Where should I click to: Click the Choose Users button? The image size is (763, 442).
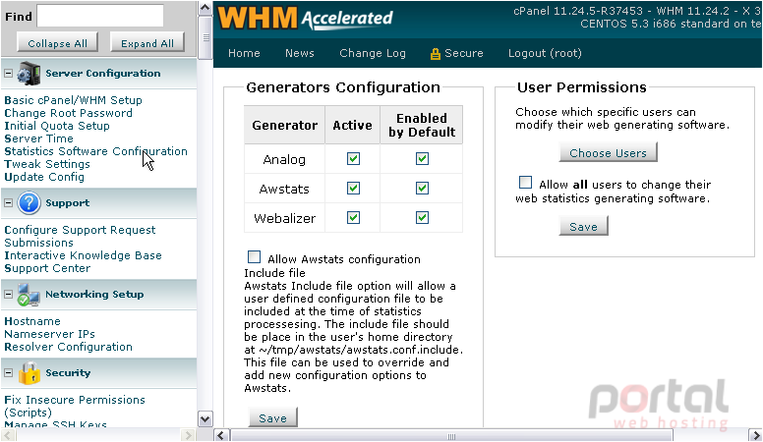click(609, 152)
